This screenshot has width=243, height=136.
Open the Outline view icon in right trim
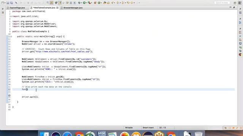click(240, 23)
